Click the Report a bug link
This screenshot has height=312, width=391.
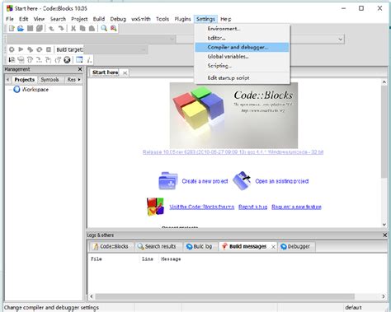tap(252, 207)
